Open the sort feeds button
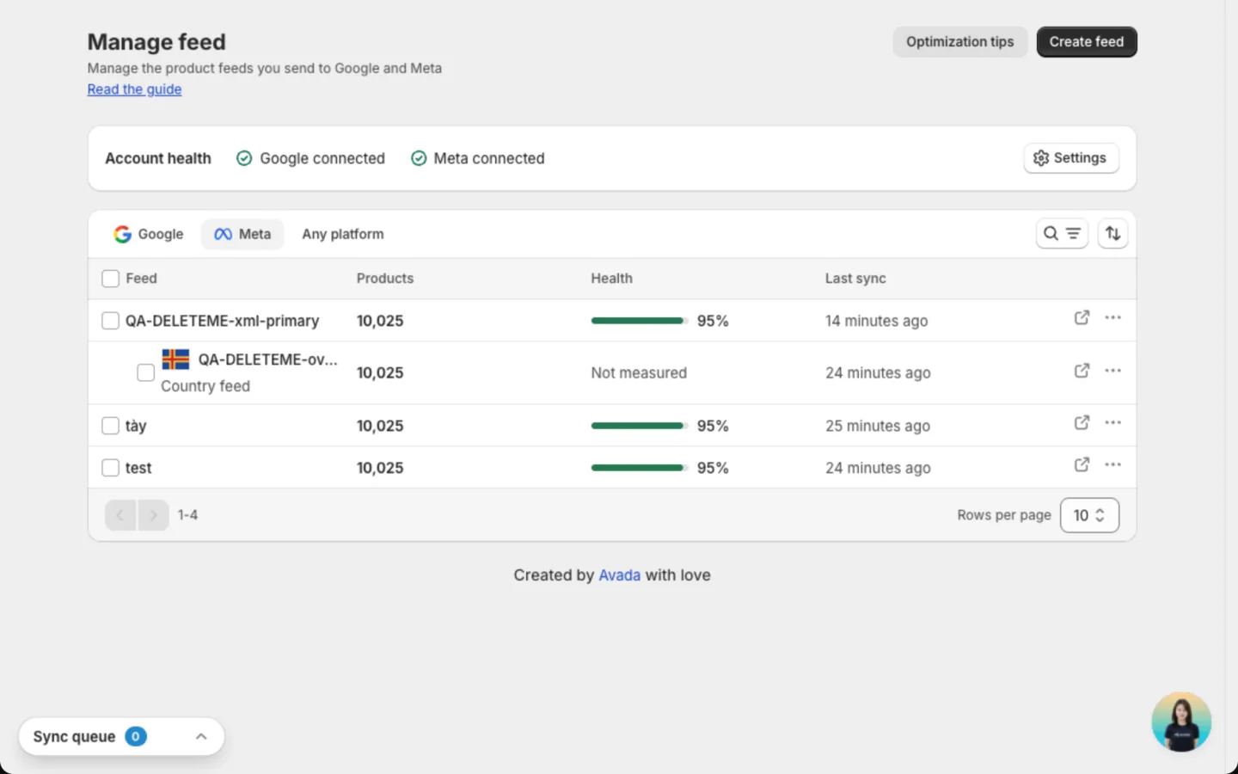Screen dimensions: 1238x774 point(1112,233)
